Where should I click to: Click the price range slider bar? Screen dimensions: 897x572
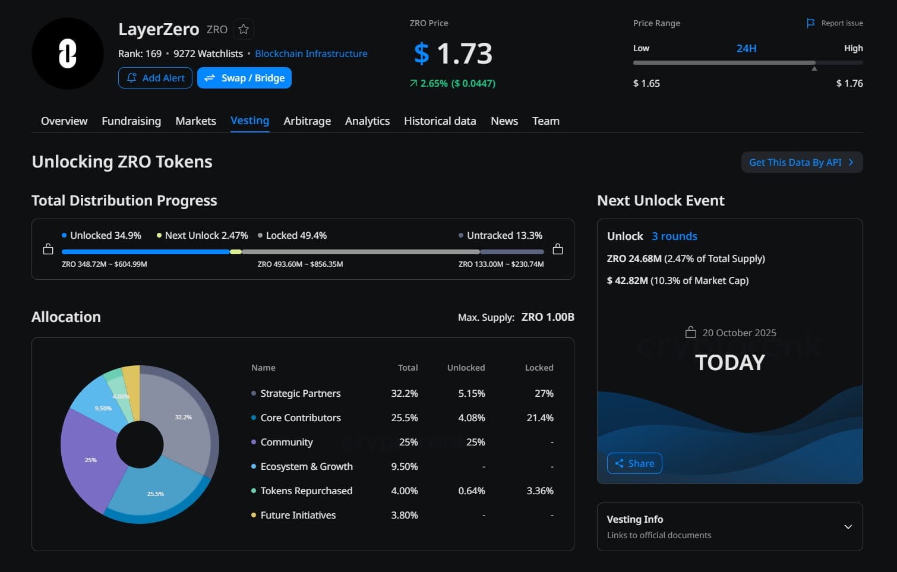(747, 62)
